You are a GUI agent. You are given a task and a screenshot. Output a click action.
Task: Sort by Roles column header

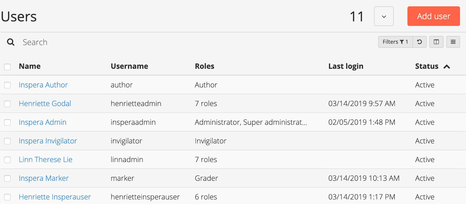point(204,66)
